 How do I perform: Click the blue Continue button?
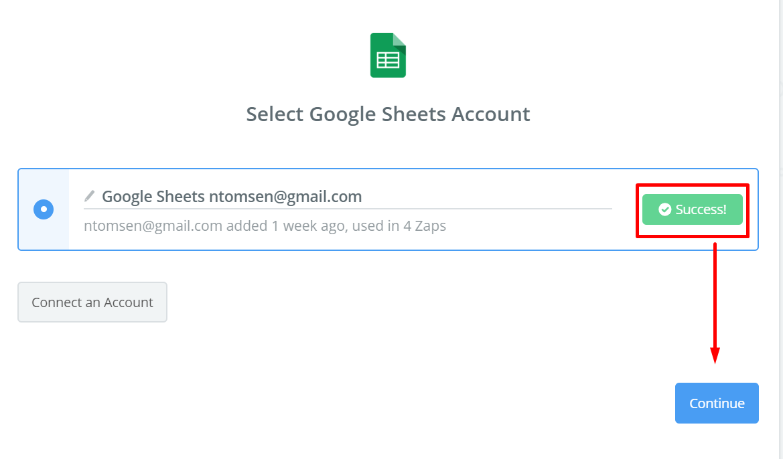pos(717,403)
